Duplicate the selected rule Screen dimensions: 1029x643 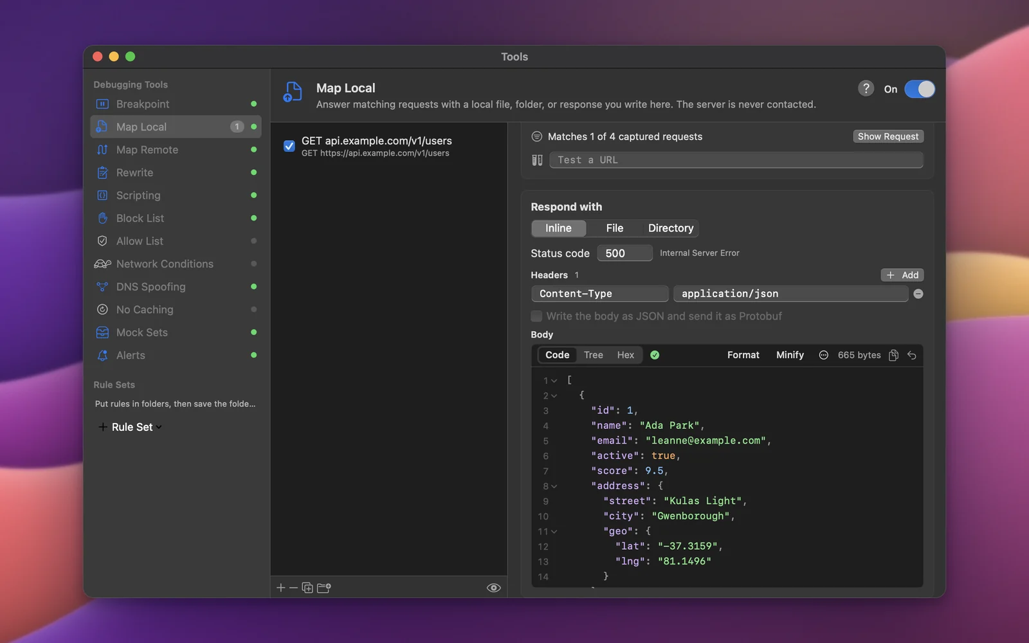coord(307,588)
